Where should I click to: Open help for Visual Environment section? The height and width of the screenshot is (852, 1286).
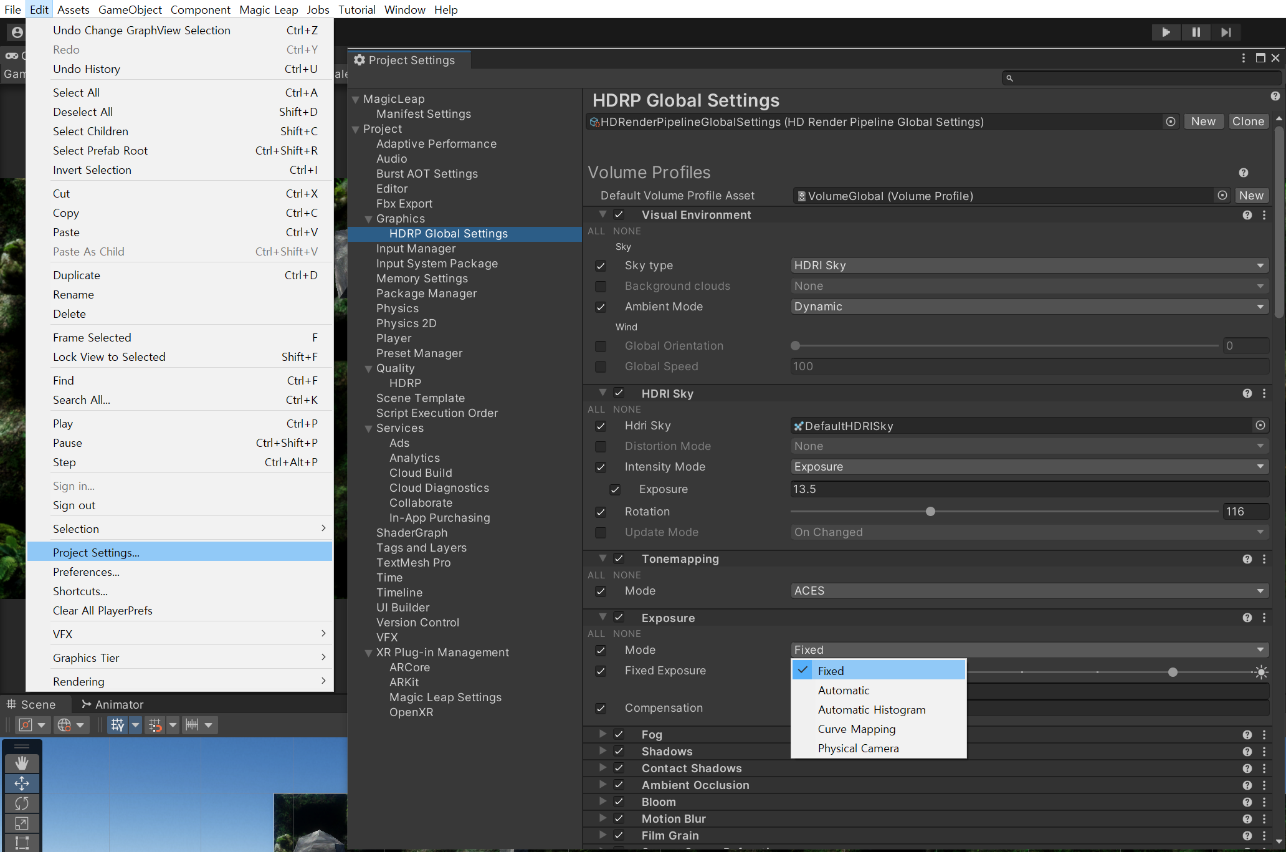click(1247, 215)
